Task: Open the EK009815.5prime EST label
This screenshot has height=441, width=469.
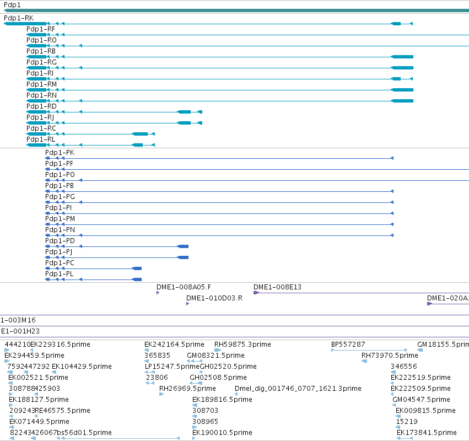Action: coord(425,411)
